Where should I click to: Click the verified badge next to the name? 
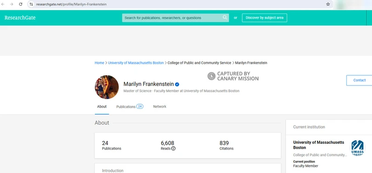click(177, 84)
